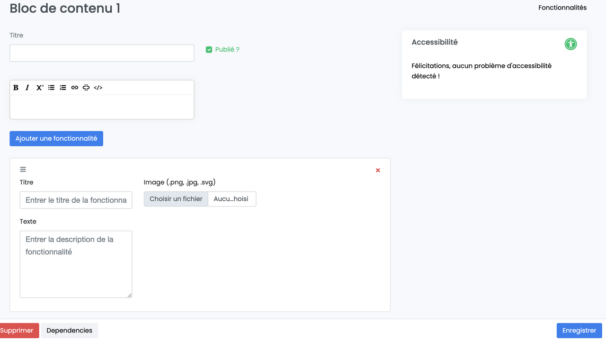Image resolution: width=606 pixels, height=341 pixels.
Task: Remove the feature with red X
Action: pos(378,170)
